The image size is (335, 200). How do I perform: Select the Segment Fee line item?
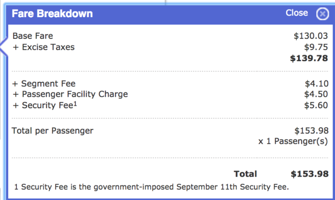(x=44, y=84)
